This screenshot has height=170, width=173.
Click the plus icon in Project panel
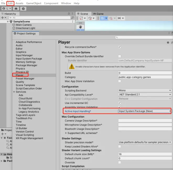(x=2, y=134)
